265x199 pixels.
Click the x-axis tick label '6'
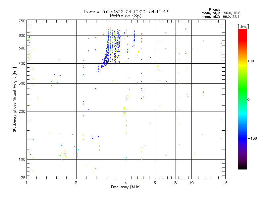(x=155, y=183)
